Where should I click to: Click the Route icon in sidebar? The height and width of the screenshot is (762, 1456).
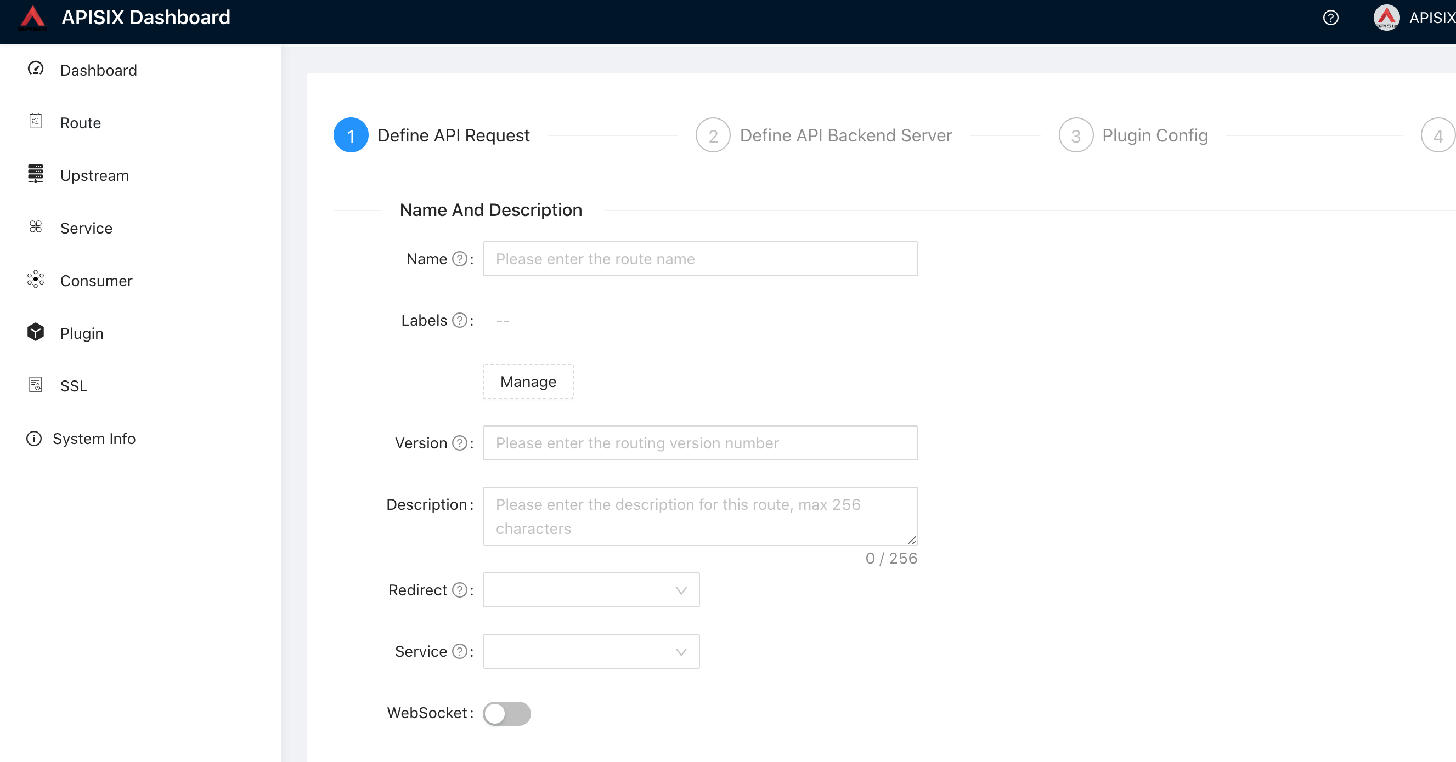(36, 122)
